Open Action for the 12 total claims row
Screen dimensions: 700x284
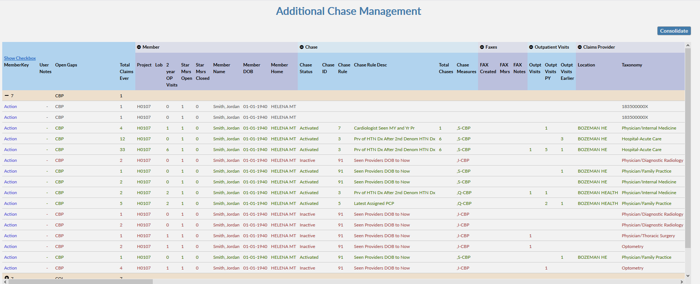pyautogui.click(x=10, y=139)
